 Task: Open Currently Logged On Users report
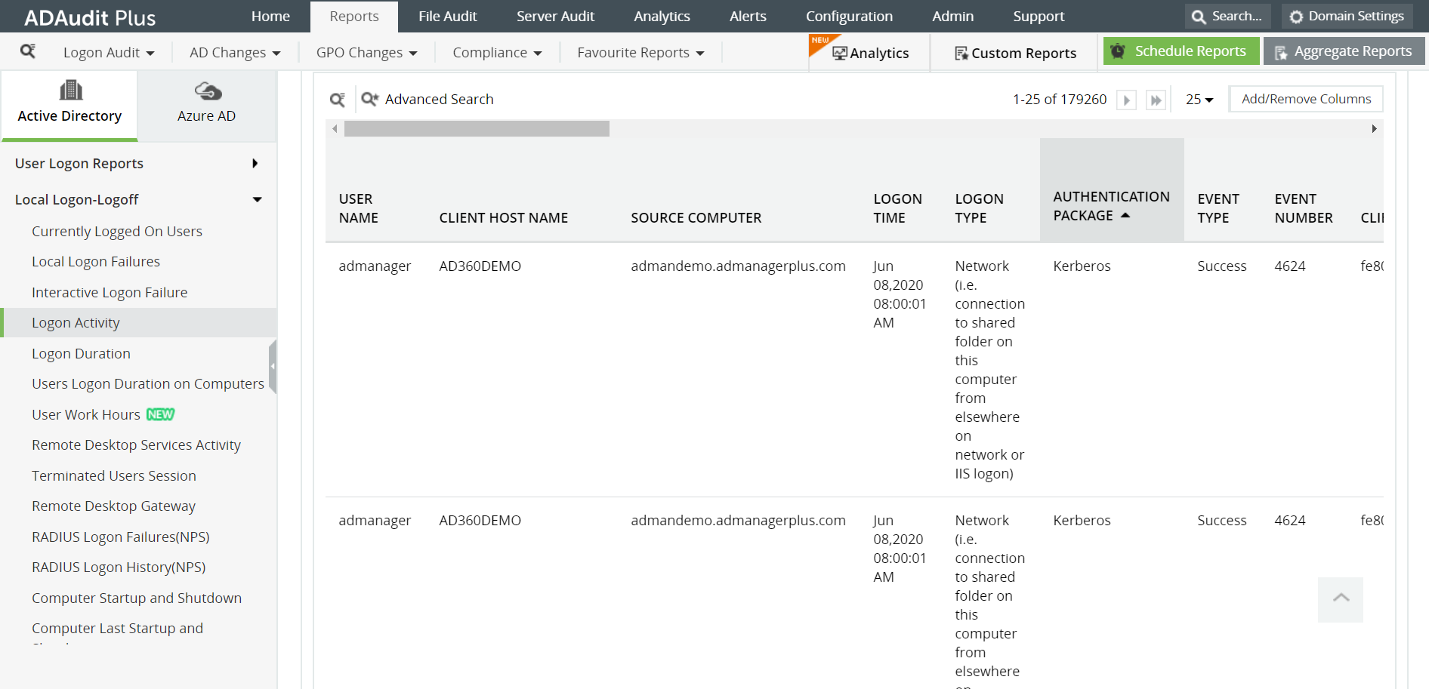tap(117, 232)
